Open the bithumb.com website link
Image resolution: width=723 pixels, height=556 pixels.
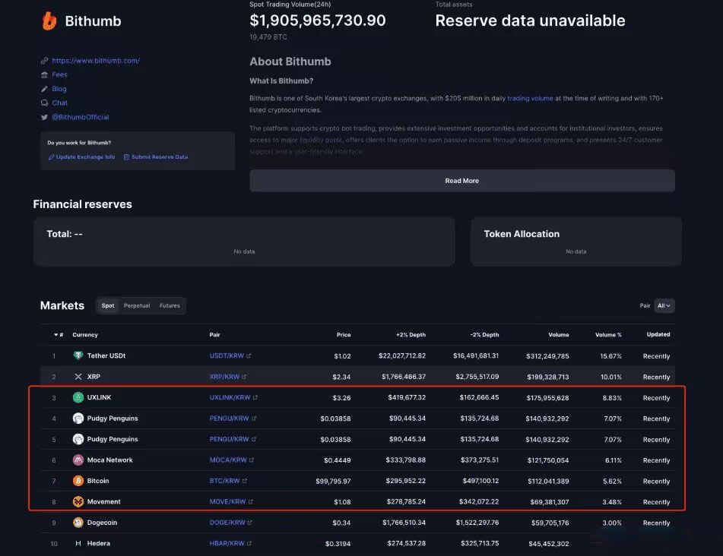coord(95,61)
